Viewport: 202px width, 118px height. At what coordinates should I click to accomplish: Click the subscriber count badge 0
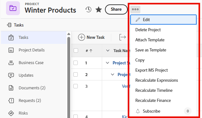pos(188,111)
